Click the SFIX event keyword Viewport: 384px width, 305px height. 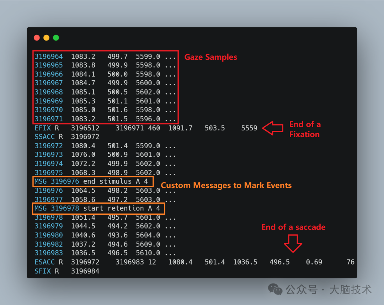[43, 271]
